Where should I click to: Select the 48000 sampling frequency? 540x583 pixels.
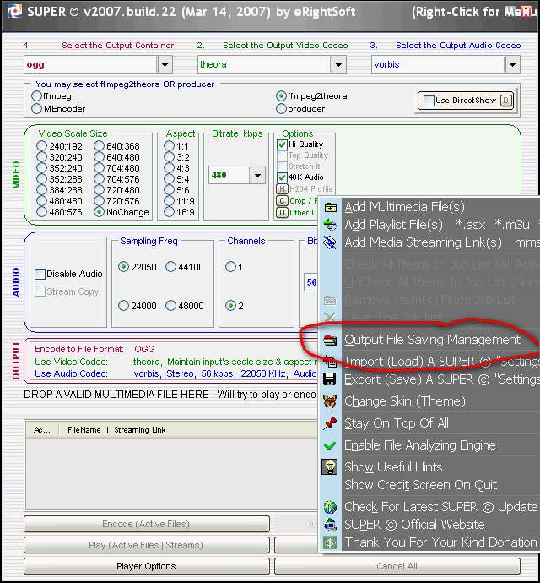[x=170, y=306]
